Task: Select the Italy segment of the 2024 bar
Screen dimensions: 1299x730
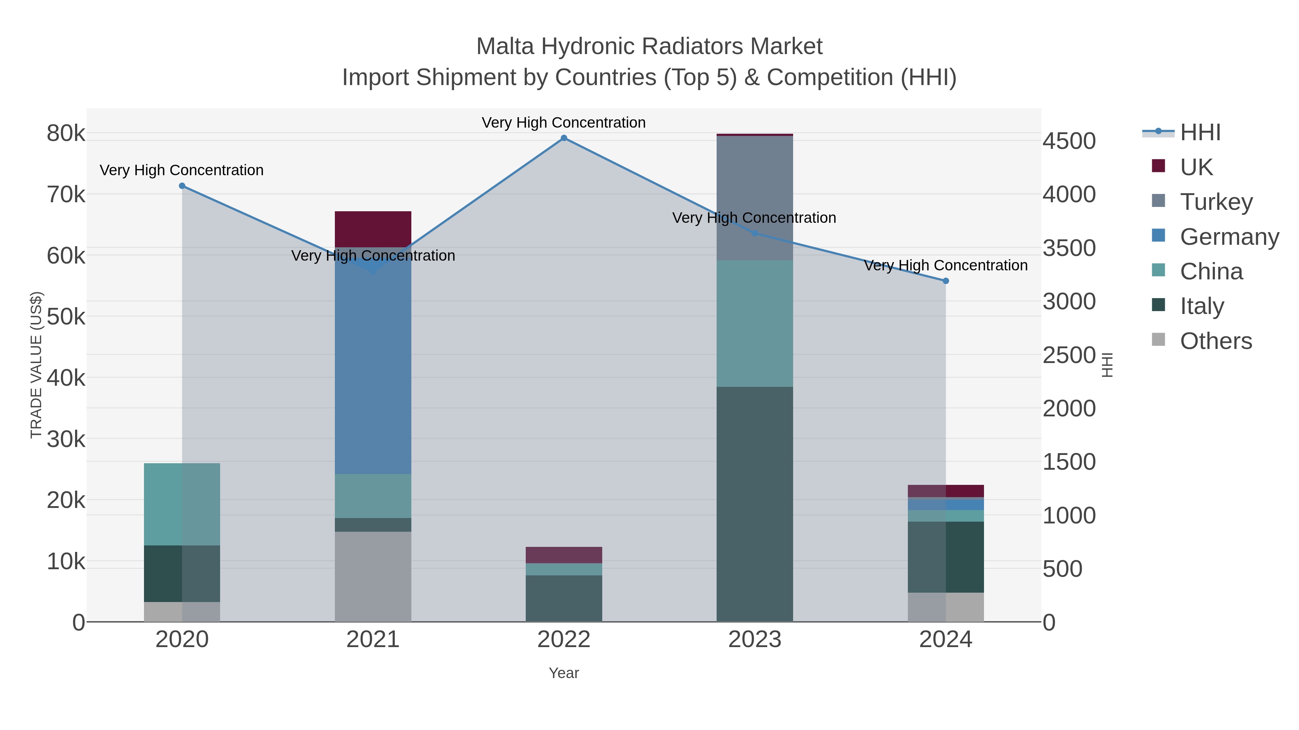Action: pyautogui.click(x=945, y=557)
